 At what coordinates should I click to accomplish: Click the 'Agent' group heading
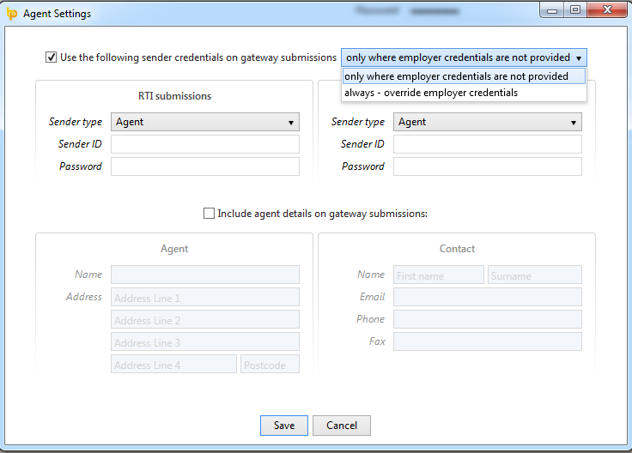tap(174, 249)
